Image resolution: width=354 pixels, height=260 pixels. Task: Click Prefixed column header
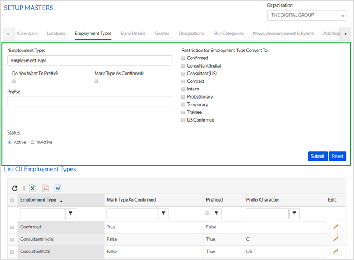click(x=224, y=200)
